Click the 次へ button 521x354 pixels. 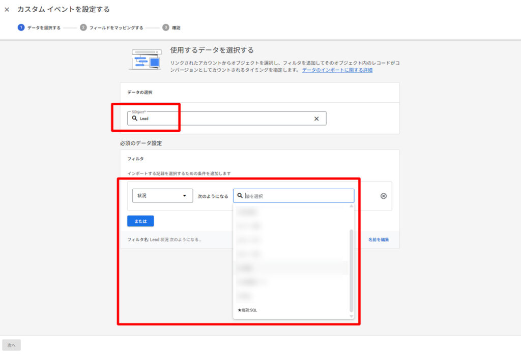11,345
